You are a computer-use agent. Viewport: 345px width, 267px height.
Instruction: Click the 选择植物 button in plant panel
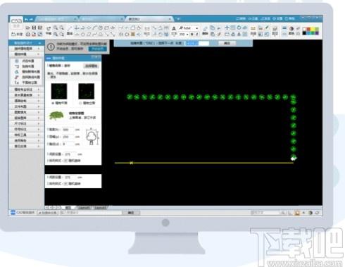[x=91, y=66]
